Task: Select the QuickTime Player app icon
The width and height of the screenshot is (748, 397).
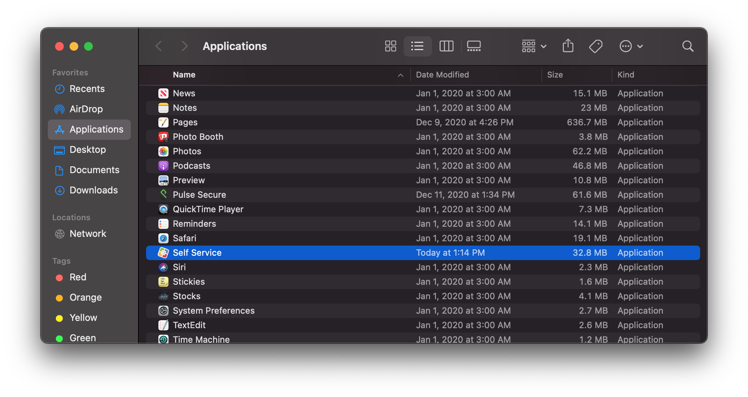Action: tap(163, 209)
